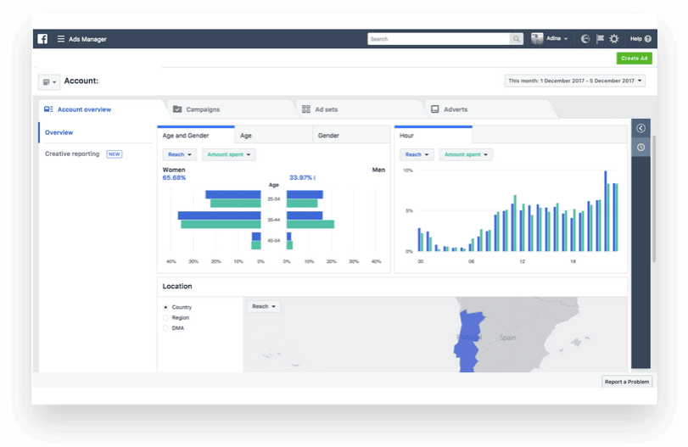The height and width of the screenshot is (447, 688).
Task: Click the Location section heading
Action: (177, 286)
